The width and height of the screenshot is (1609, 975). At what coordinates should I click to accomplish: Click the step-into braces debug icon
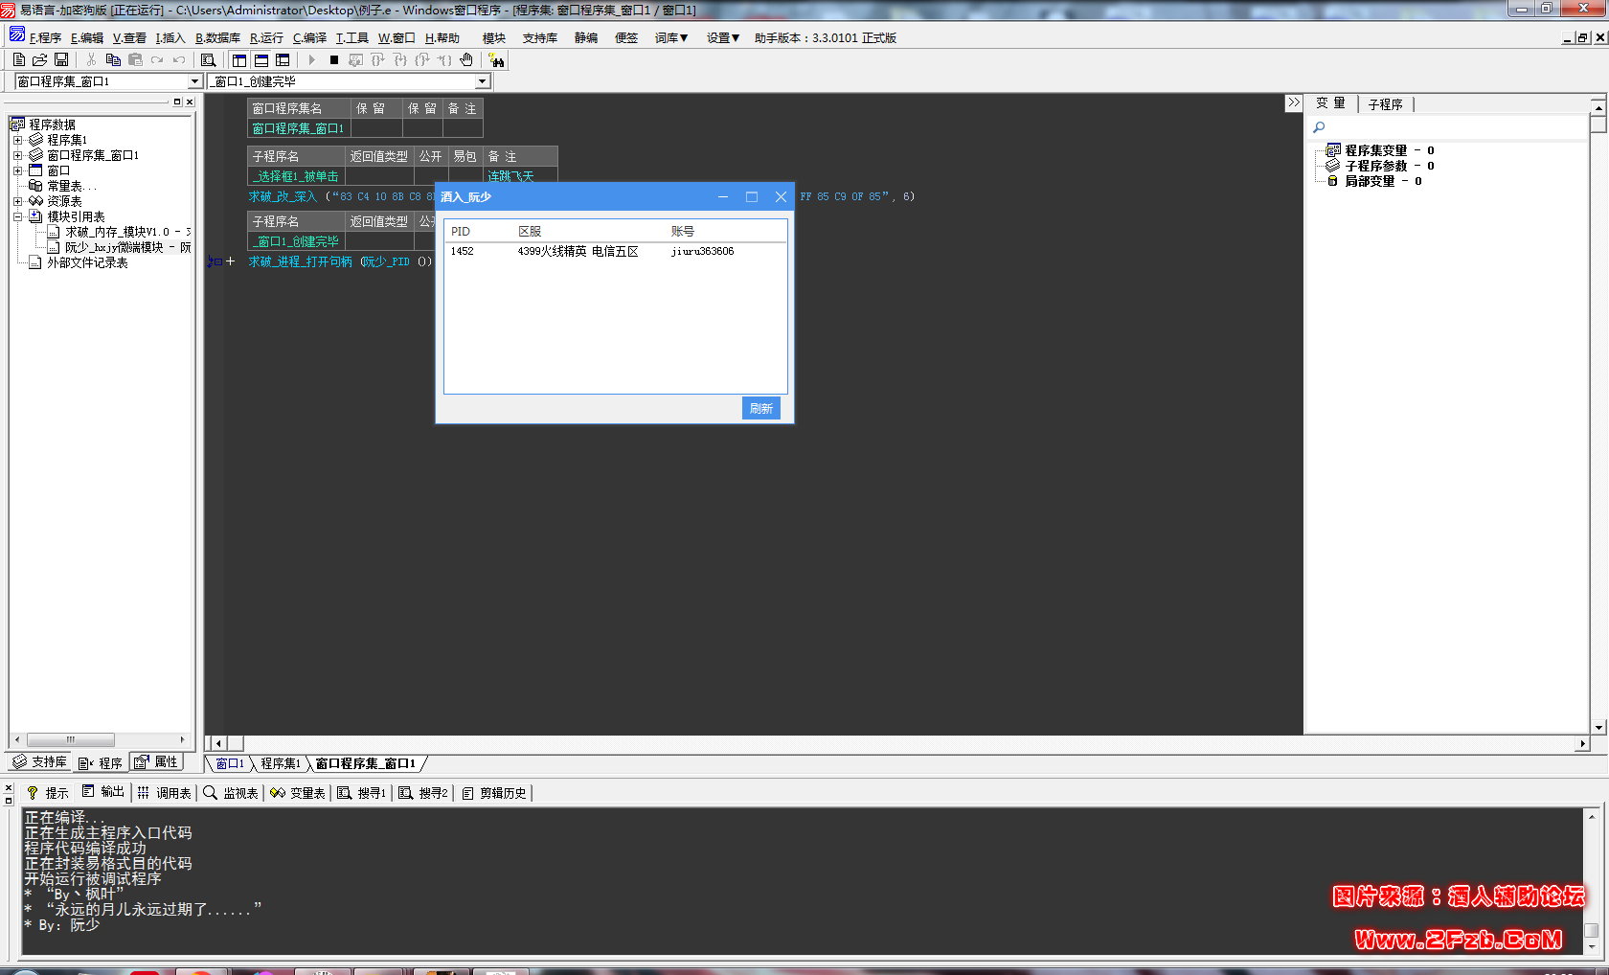coord(400,59)
